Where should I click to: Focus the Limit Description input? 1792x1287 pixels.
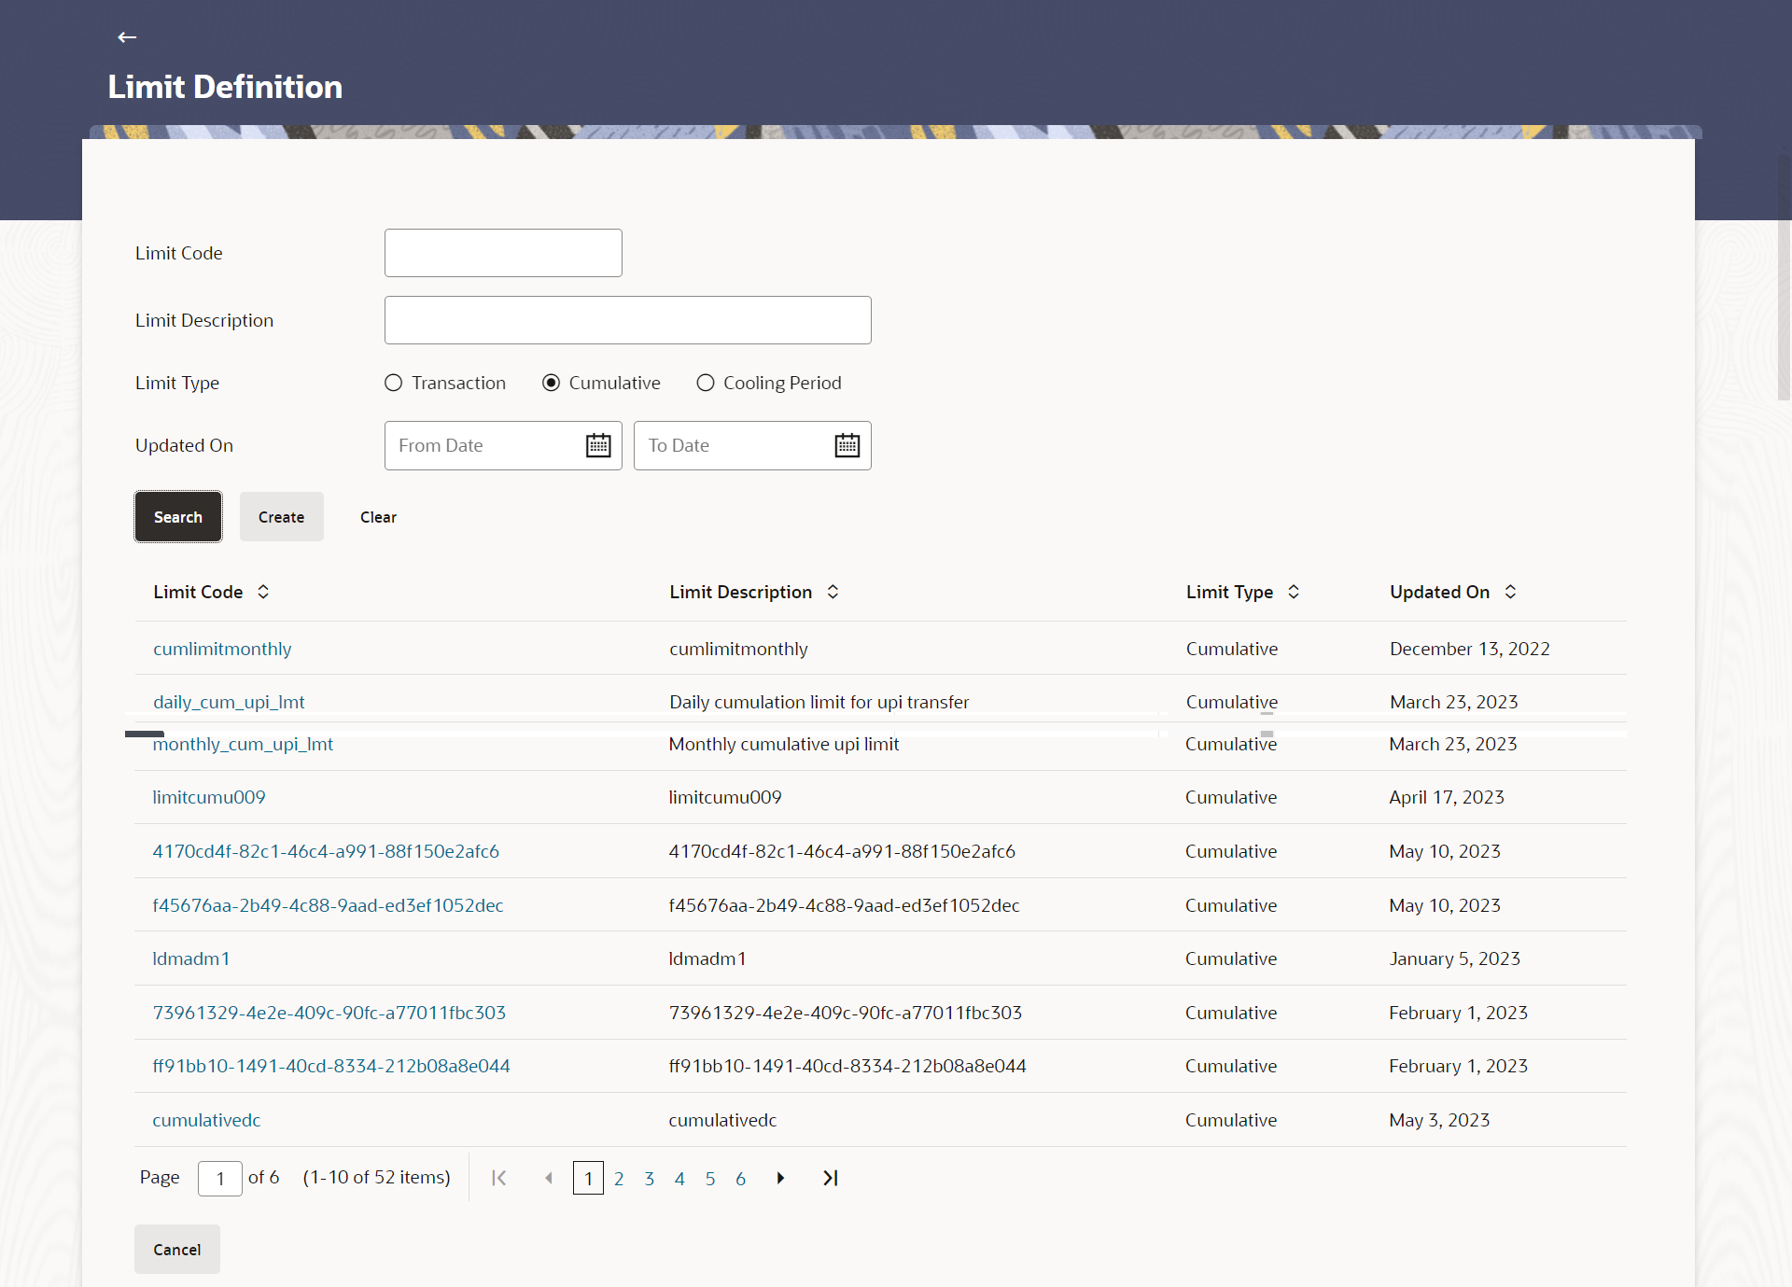[x=627, y=320]
